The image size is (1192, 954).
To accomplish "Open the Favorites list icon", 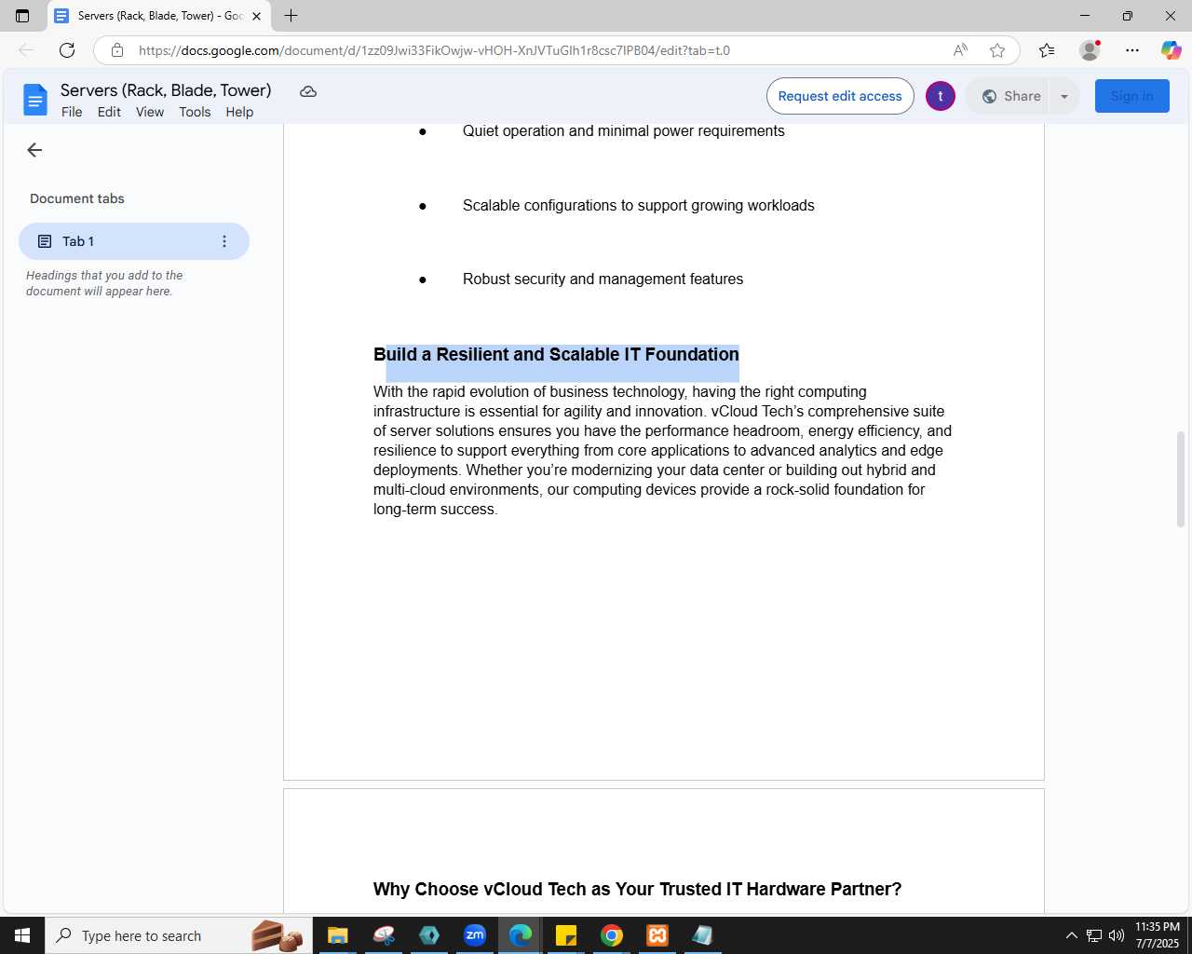I will pyautogui.click(x=1047, y=50).
